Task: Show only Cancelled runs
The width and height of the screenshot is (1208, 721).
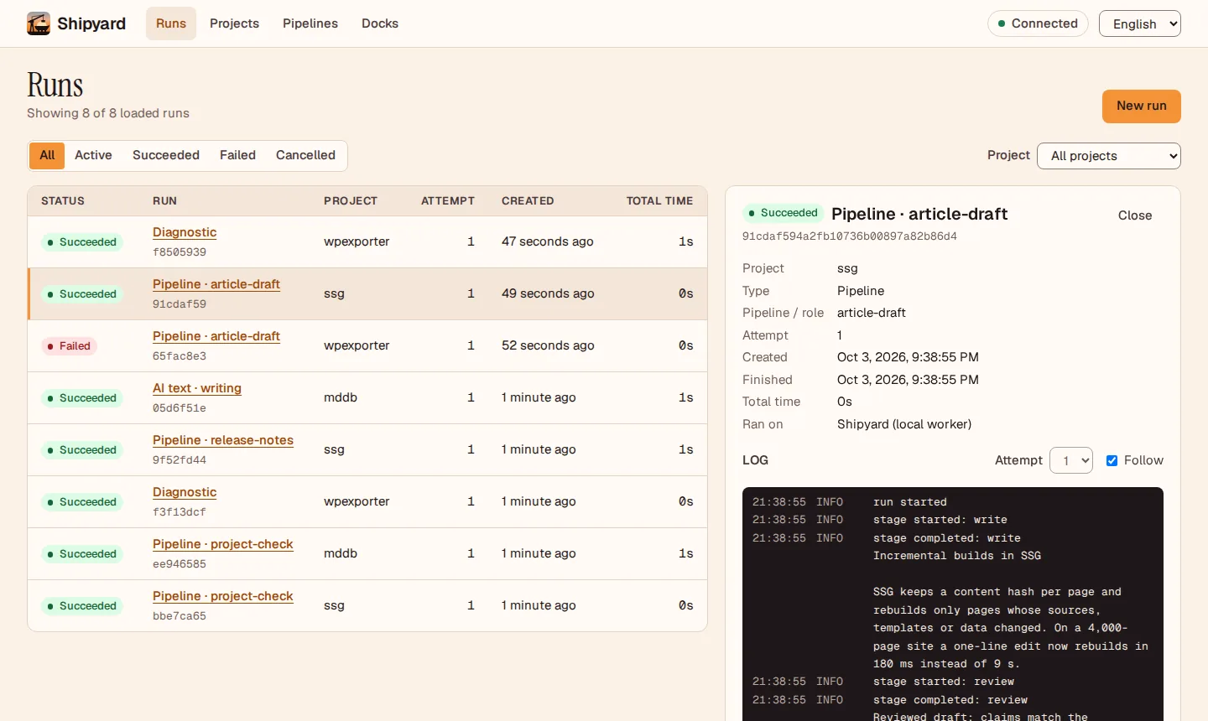Action: [305, 155]
